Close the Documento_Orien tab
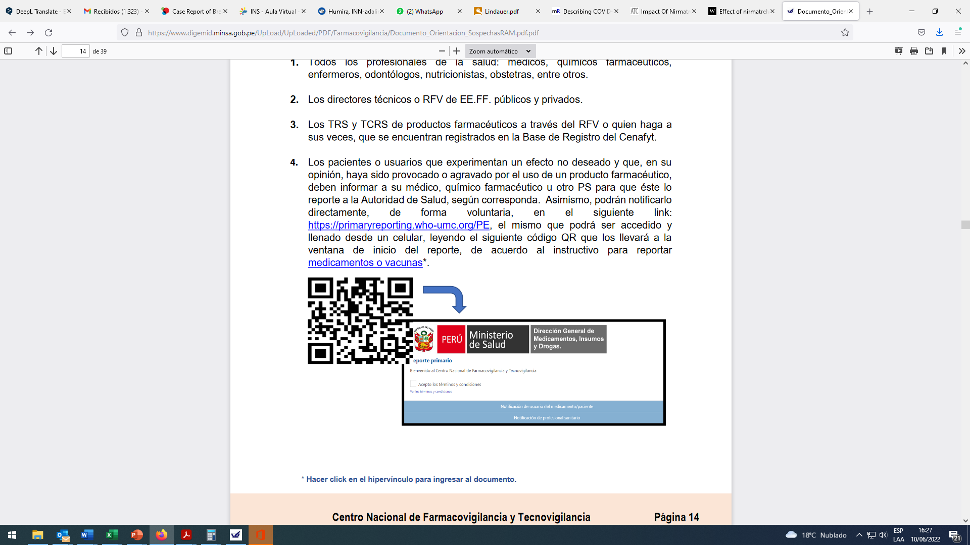The height and width of the screenshot is (545, 970). click(851, 11)
